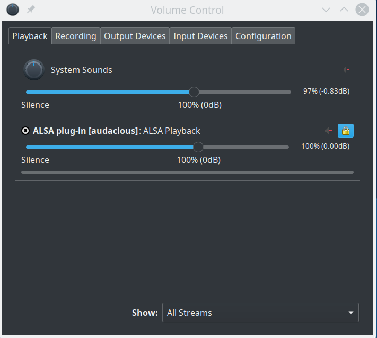
Task: Open the Show streams dropdown
Action: [260, 313]
